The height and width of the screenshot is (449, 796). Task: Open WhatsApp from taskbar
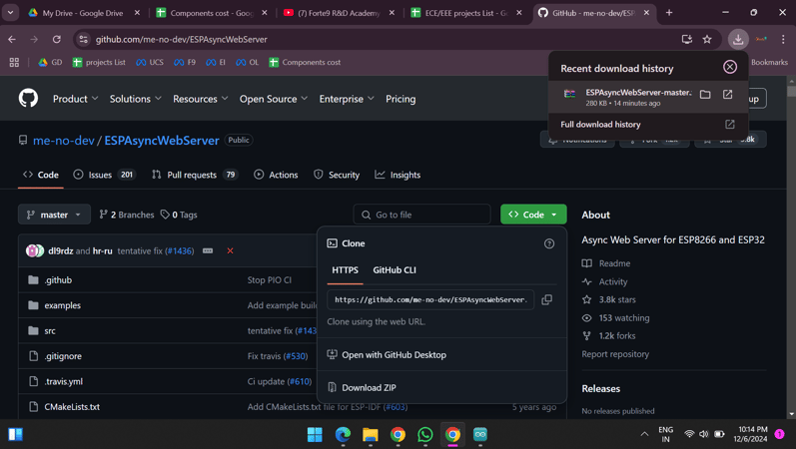pos(424,435)
